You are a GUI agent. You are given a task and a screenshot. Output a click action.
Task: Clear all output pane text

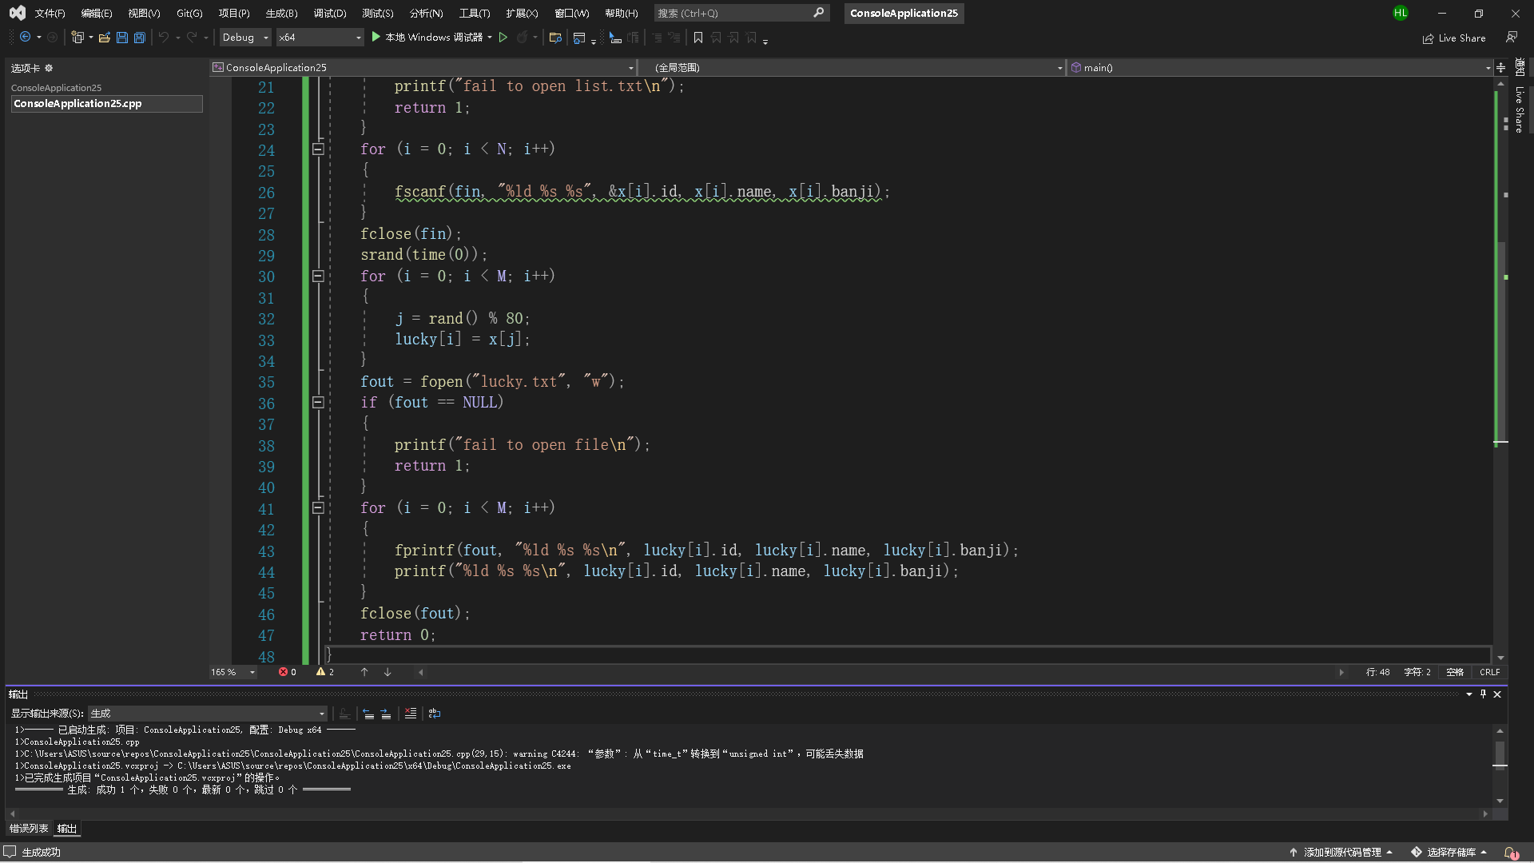coord(411,714)
